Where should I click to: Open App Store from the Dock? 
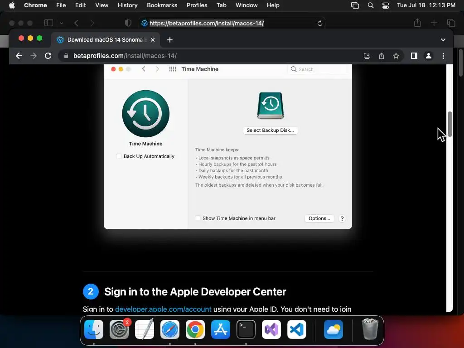coord(221,329)
